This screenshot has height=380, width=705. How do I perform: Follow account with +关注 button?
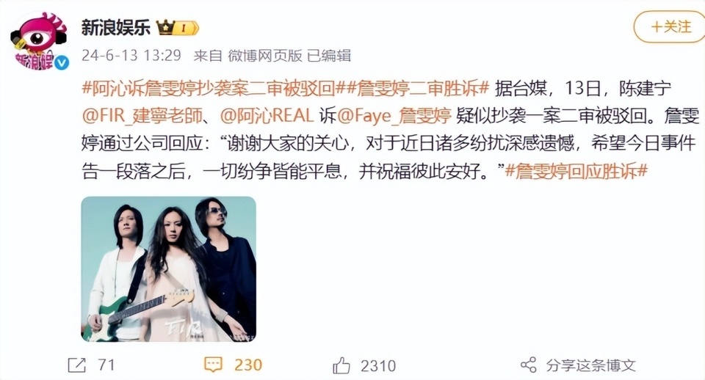click(670, 27)
